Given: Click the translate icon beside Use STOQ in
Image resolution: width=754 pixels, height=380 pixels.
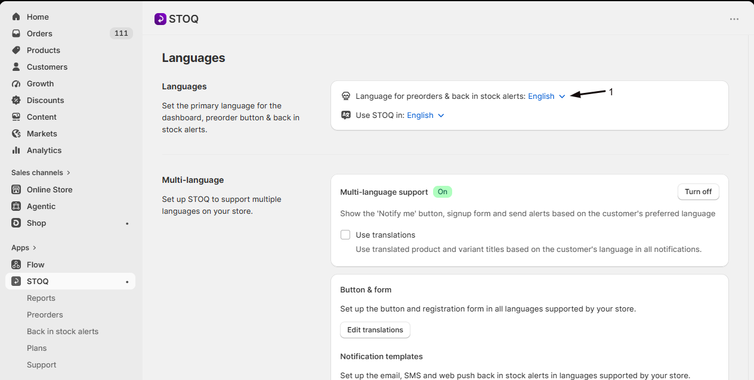Looking at the screenshot, I should [345, 115].
